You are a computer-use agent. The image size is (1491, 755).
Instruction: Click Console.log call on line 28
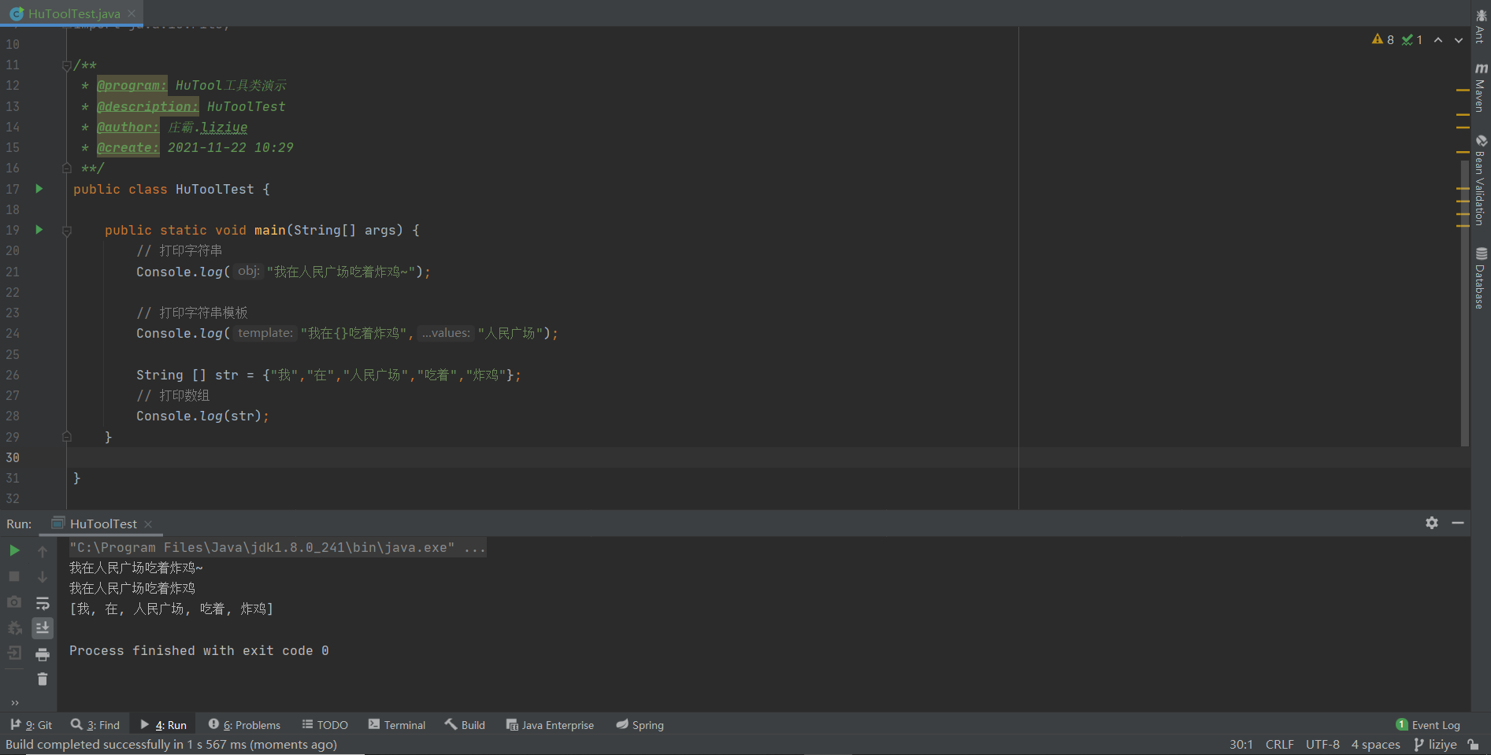tap(202, 416)
